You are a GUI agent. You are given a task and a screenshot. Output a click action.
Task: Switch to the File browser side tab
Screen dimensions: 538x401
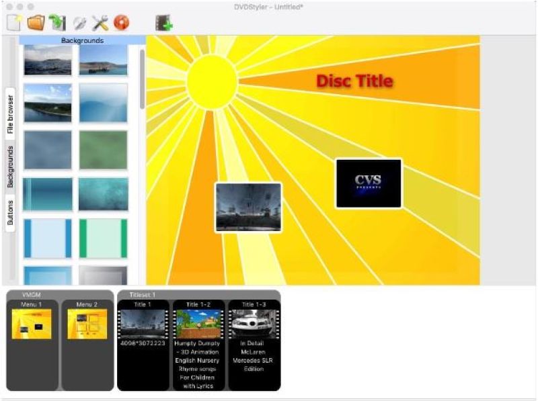pyautogui.click(x=10, y=114)
